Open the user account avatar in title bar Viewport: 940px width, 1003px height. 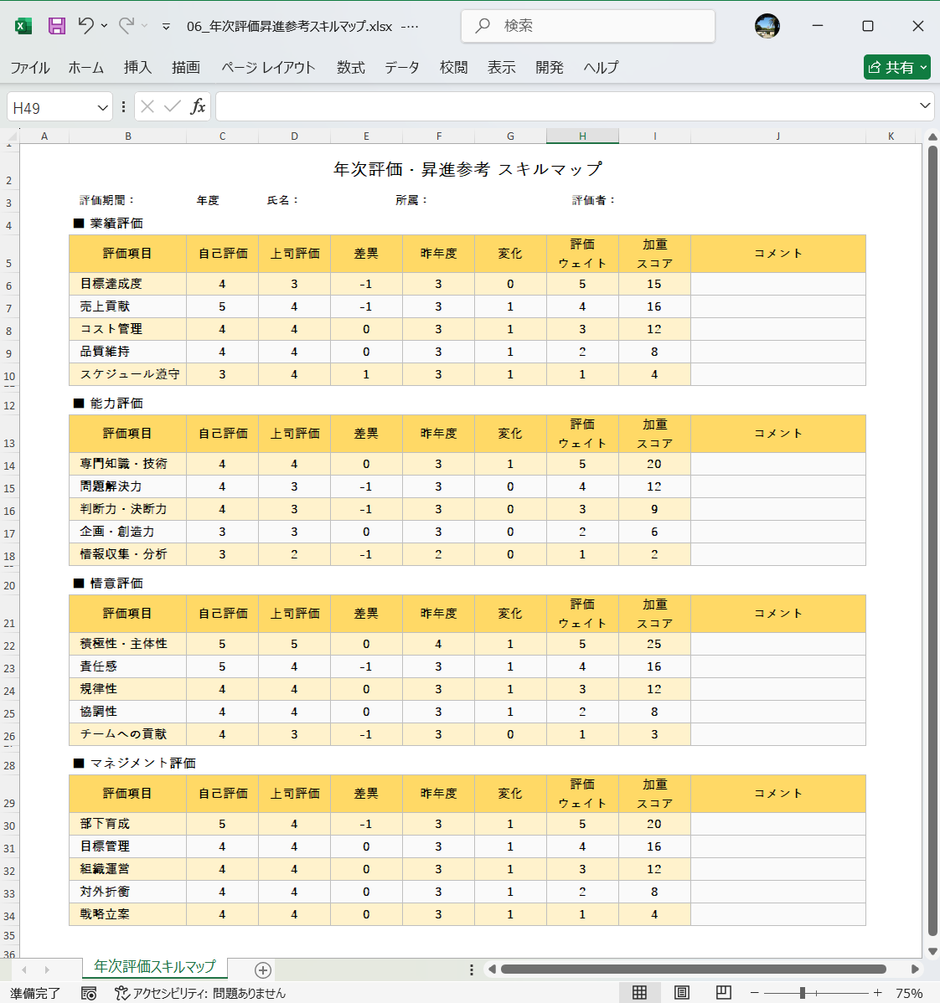point(768,26)
